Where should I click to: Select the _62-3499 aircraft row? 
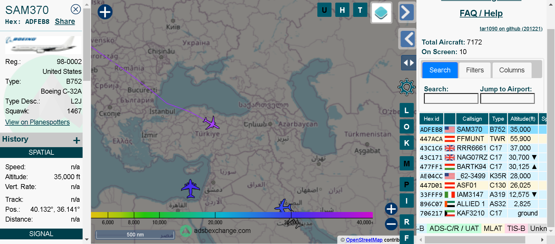pos(483,176)
